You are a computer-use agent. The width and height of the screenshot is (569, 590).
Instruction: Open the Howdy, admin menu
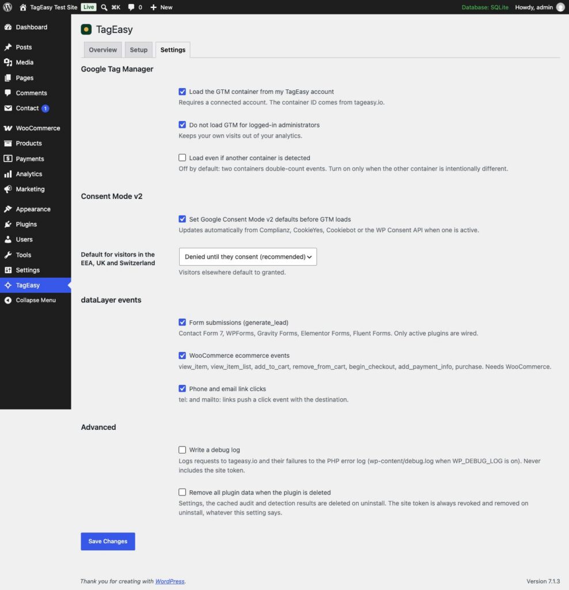[540, 7]
